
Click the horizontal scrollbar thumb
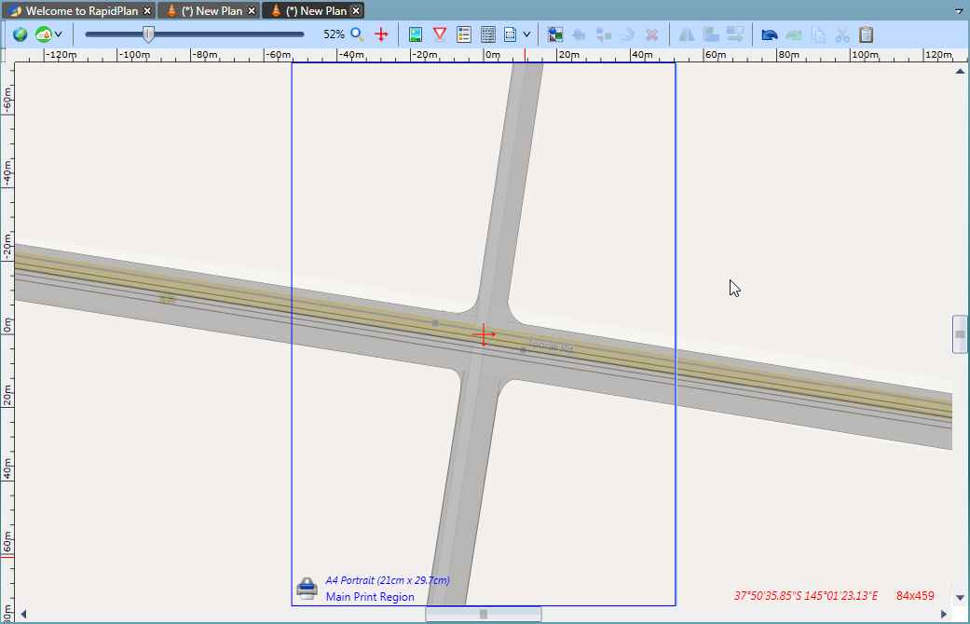pyautogui.click(x=484, y=614)
